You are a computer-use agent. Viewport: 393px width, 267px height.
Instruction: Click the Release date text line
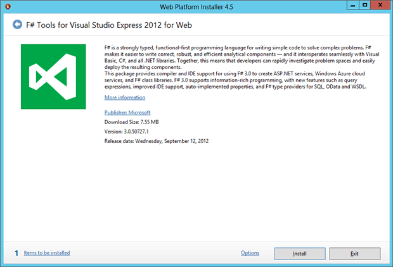pyautogui.click(x=157, y=141)
